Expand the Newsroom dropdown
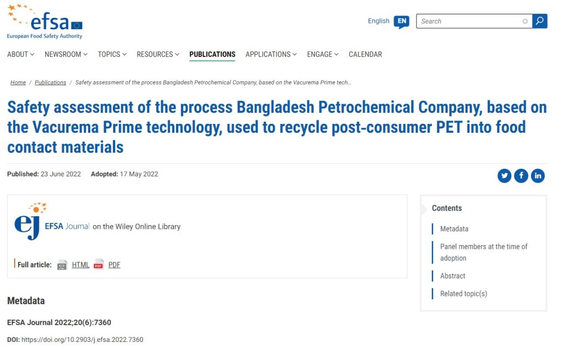This screenshot has width=567, height=349. pyautogui.click(x=66, y=54)
